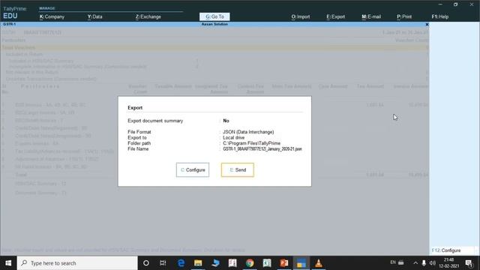Screen dimensions: 480x270
Task: Click the Send button in Export dialog
Action: click(238, 170)
